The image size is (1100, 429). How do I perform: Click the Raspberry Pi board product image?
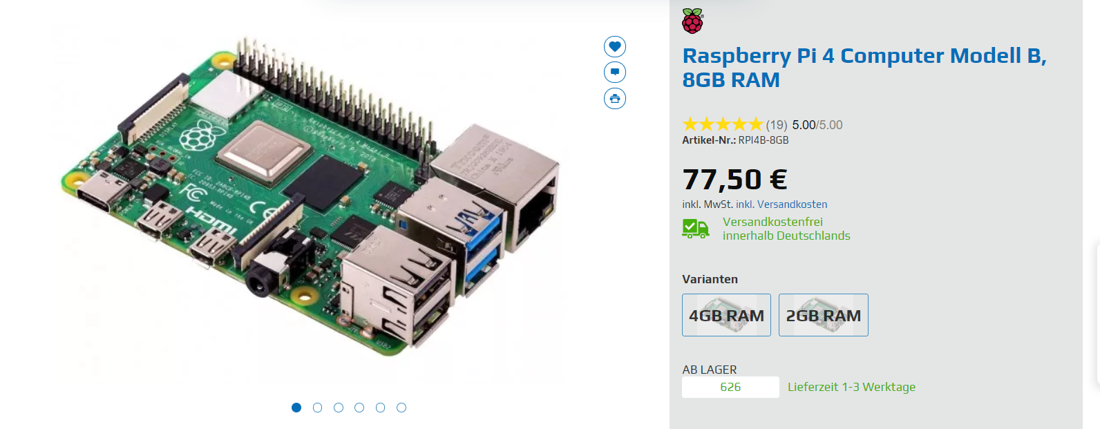point(311,197)
